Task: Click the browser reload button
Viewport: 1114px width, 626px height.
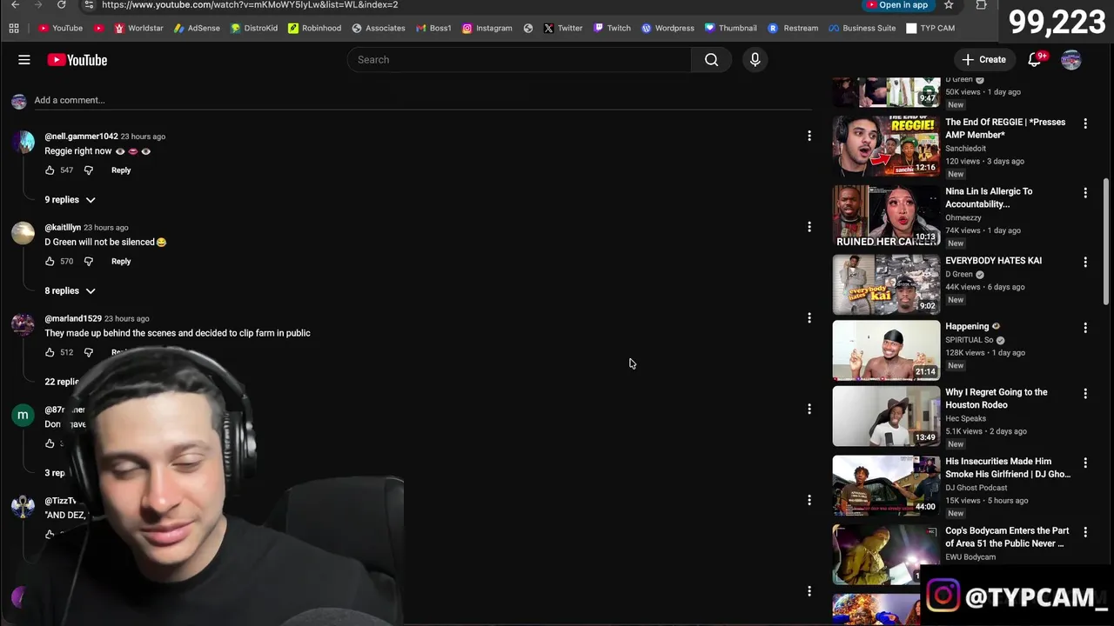Action: point(61,4)
